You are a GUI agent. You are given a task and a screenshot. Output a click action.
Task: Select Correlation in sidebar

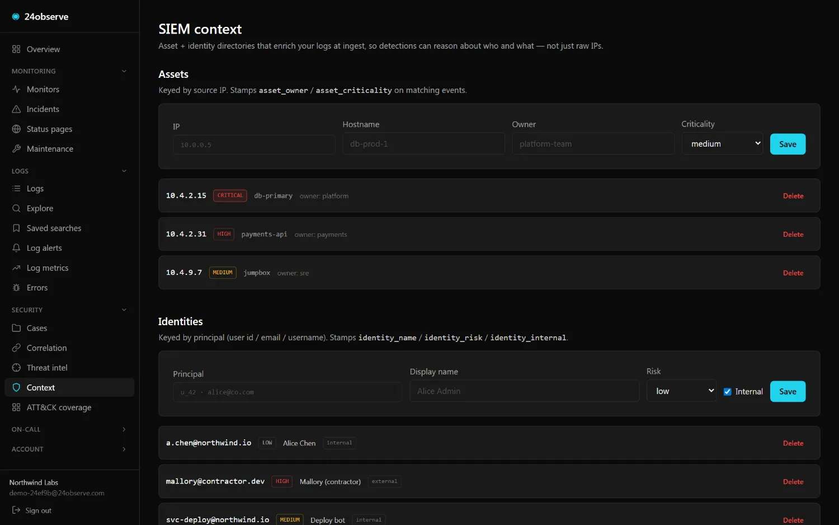pyautogui.click(x=69, y=348)
